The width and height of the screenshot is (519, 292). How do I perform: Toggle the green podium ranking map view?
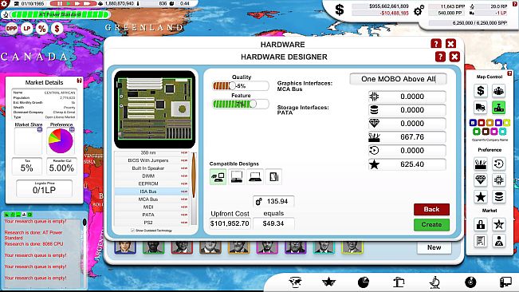pos(498,107)
